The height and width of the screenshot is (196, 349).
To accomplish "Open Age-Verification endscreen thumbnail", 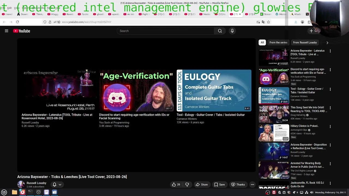I will [136, 90].
